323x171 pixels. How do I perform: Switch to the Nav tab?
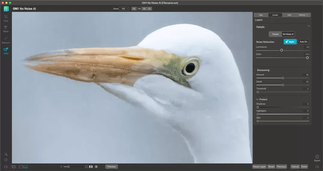coord(261,15)
